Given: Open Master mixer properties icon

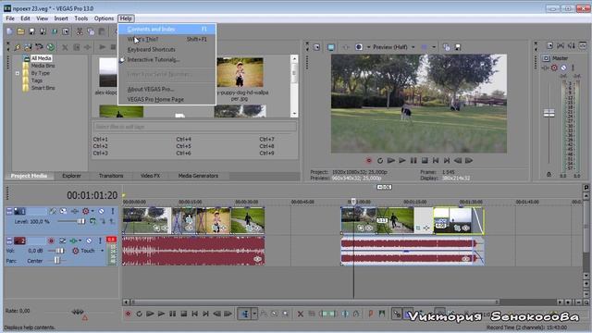Looking at the screenshot, I should 549,45.
